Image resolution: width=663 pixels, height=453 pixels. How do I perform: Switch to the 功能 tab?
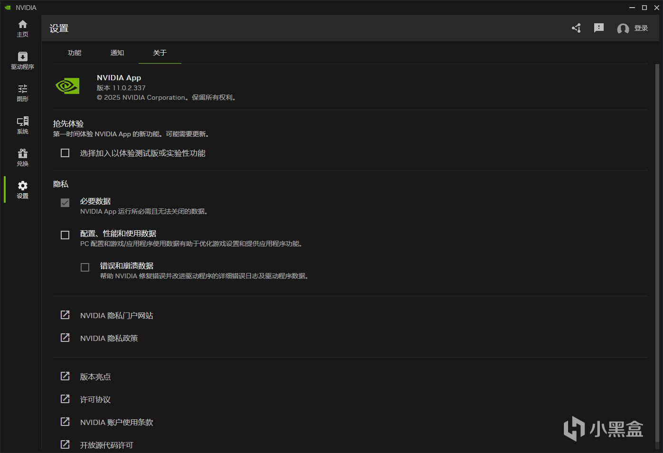(x=75, y=53)
